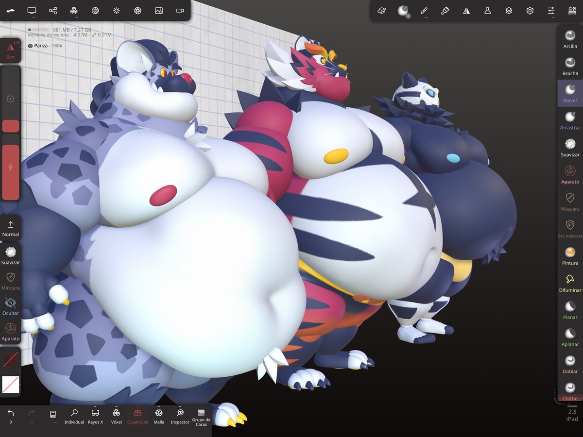Open the painting roller menu
583x437 pixels.
pyautogui.click(x=445, y=10)
